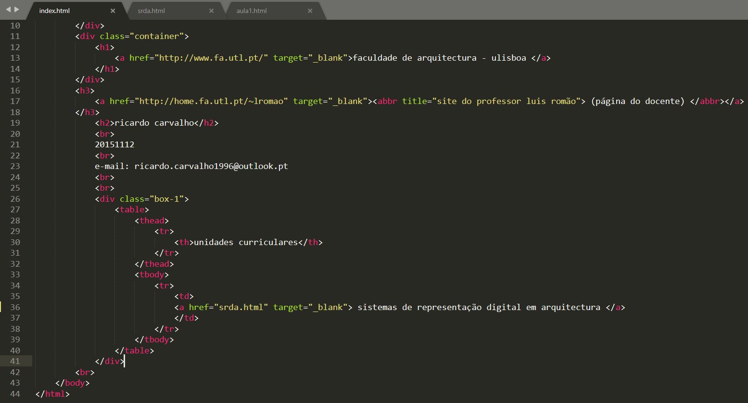Close the aula1.html tab
Viewport: 748px width, 403px height.
[310, 11]
